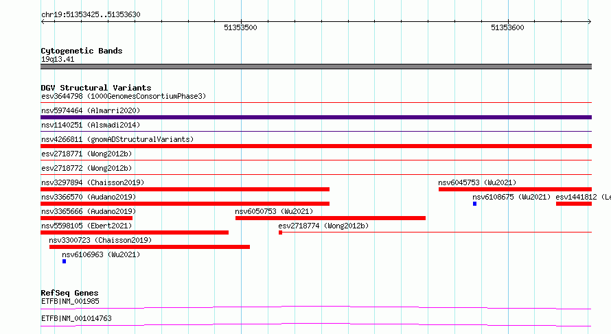Open the nsv5974464 (Almarri2020) label
This screenshot has height=334, width=611.
(x=91, y=110)
